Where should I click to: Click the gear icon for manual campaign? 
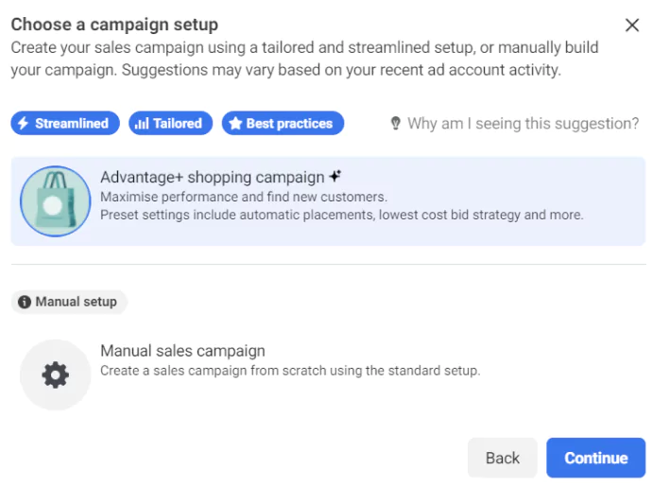(x=55, y=375)
